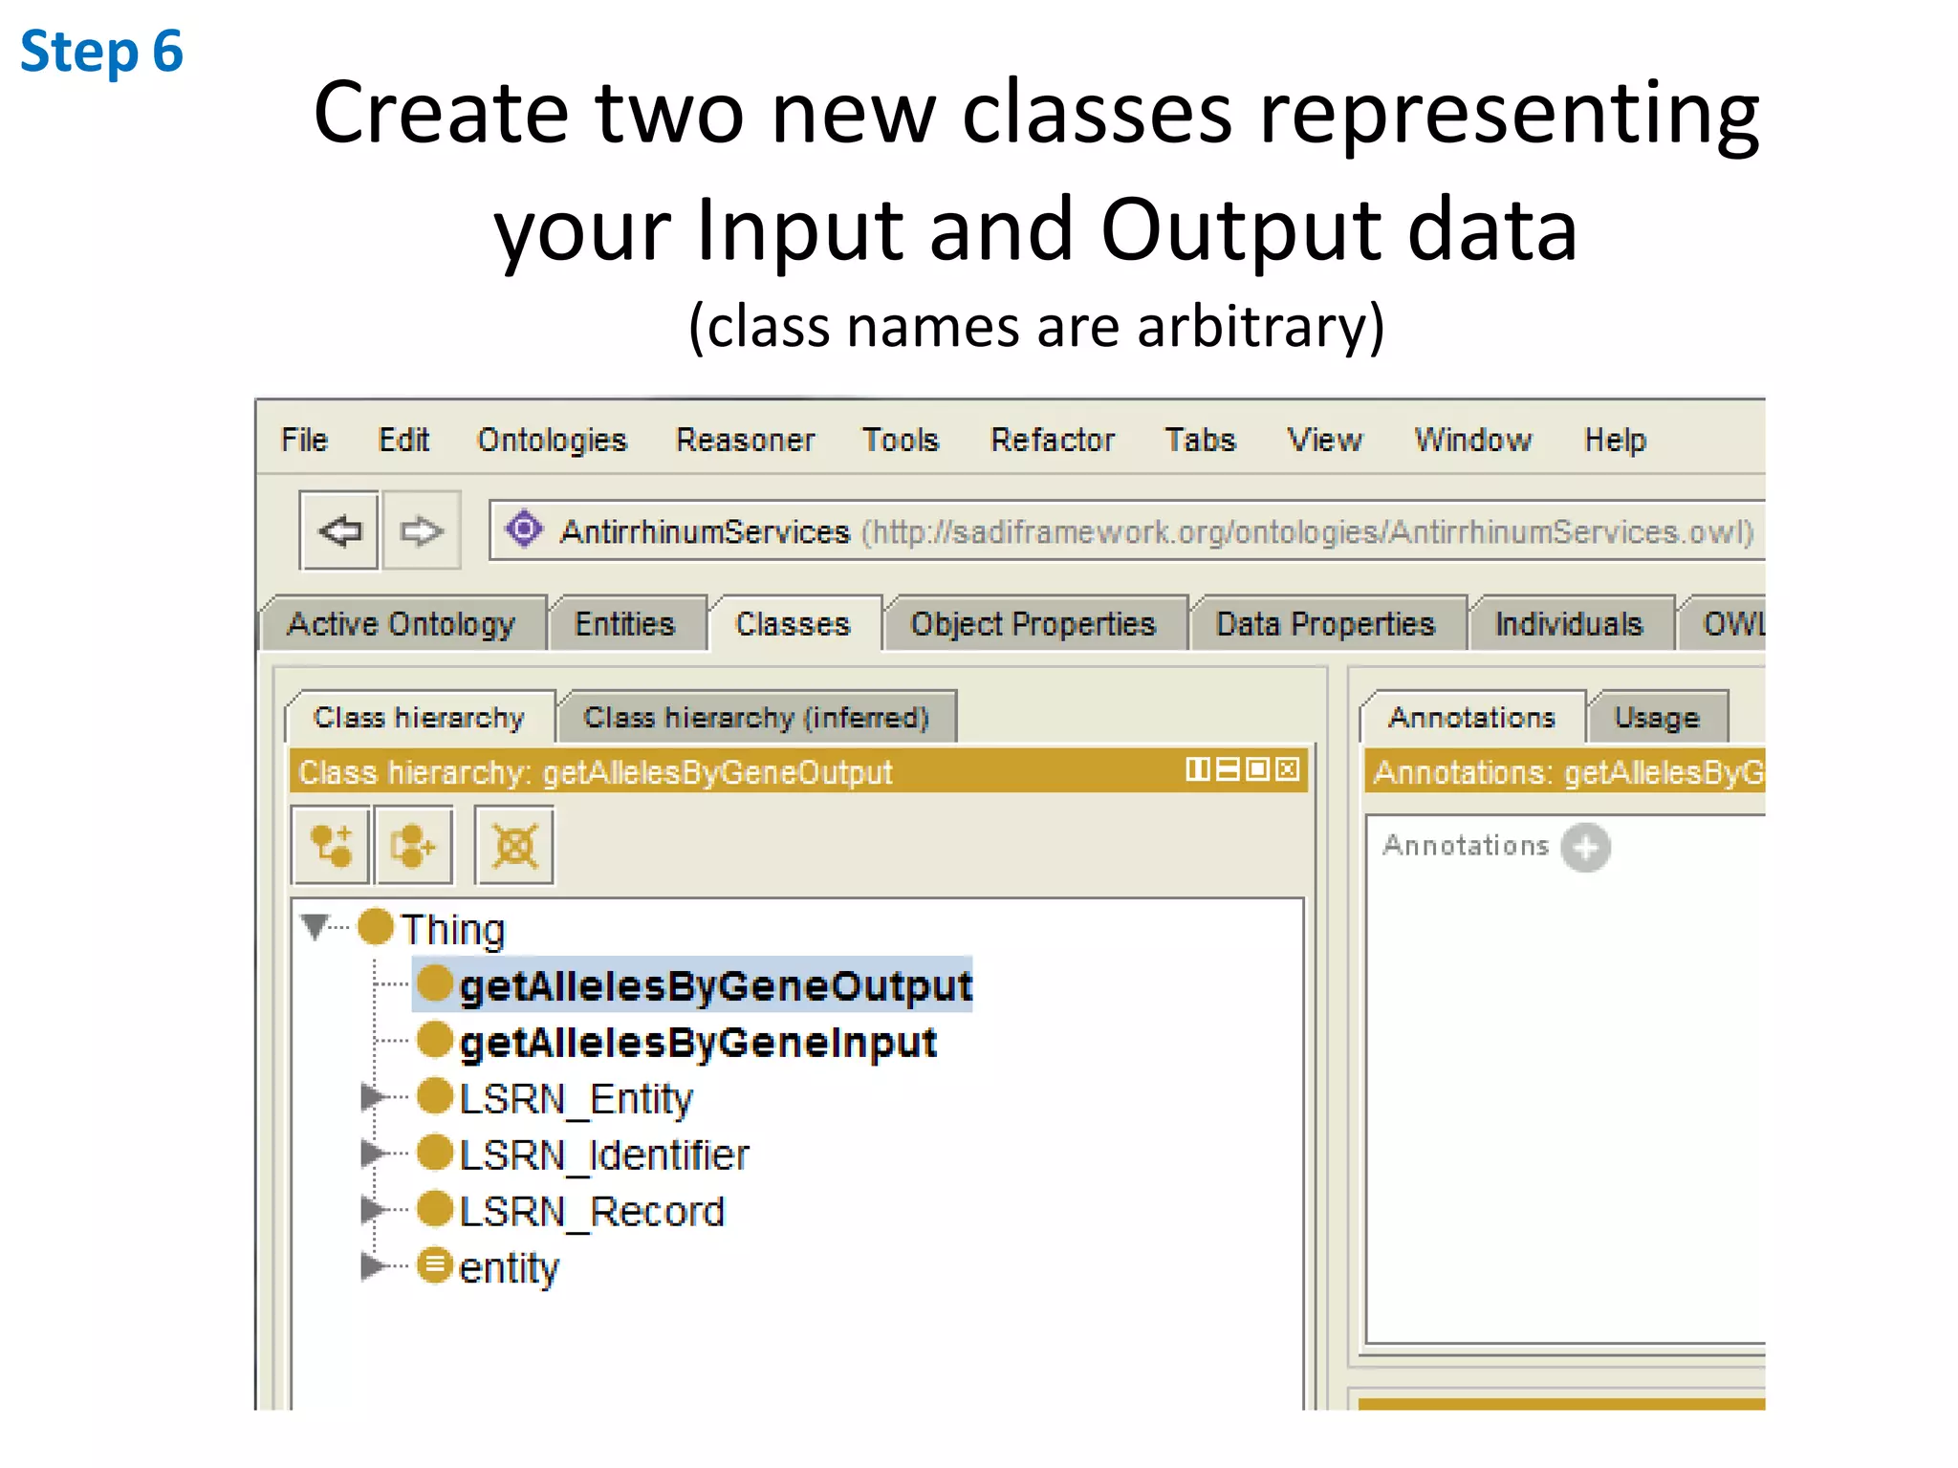Open the Reasoner menu
The image size is (1958, 1468).
(745, 440)
